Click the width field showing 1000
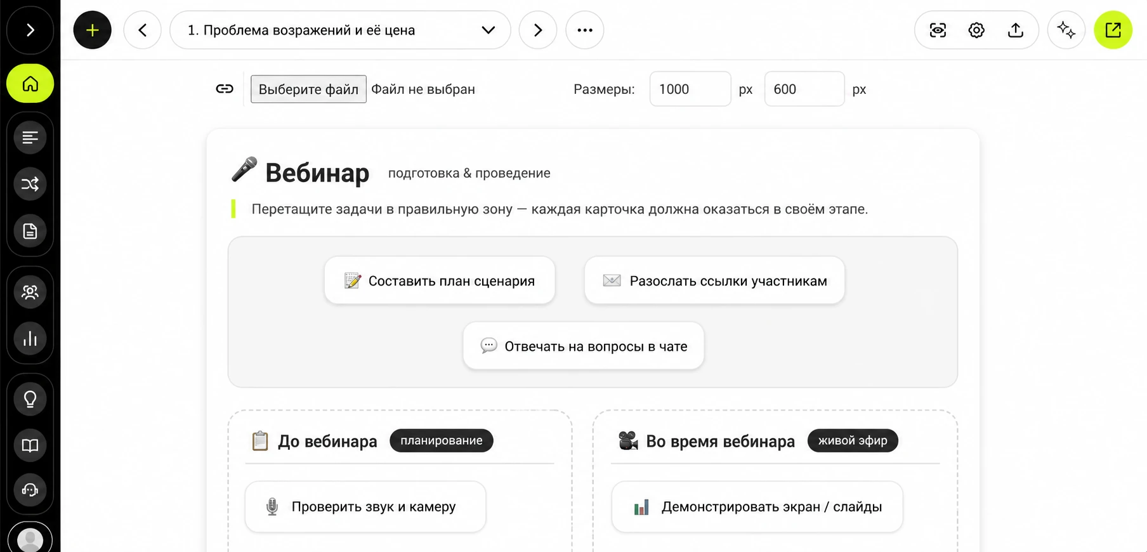Viewport: 1147px width, 552px height. (690, 89)
